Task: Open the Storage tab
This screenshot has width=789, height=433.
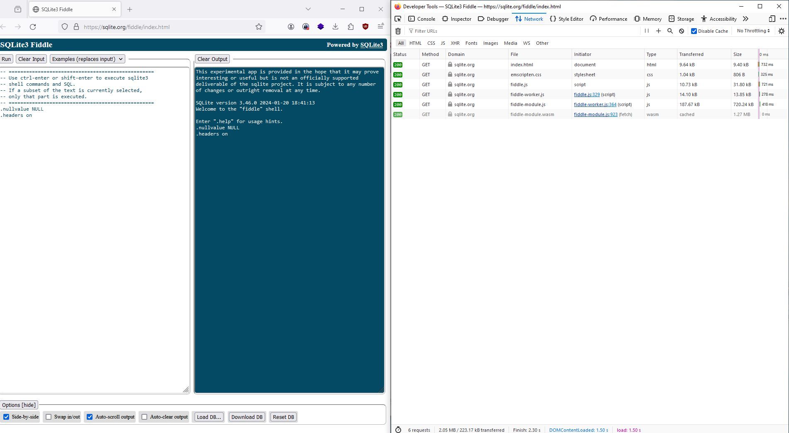Action: tap(681, 19)
